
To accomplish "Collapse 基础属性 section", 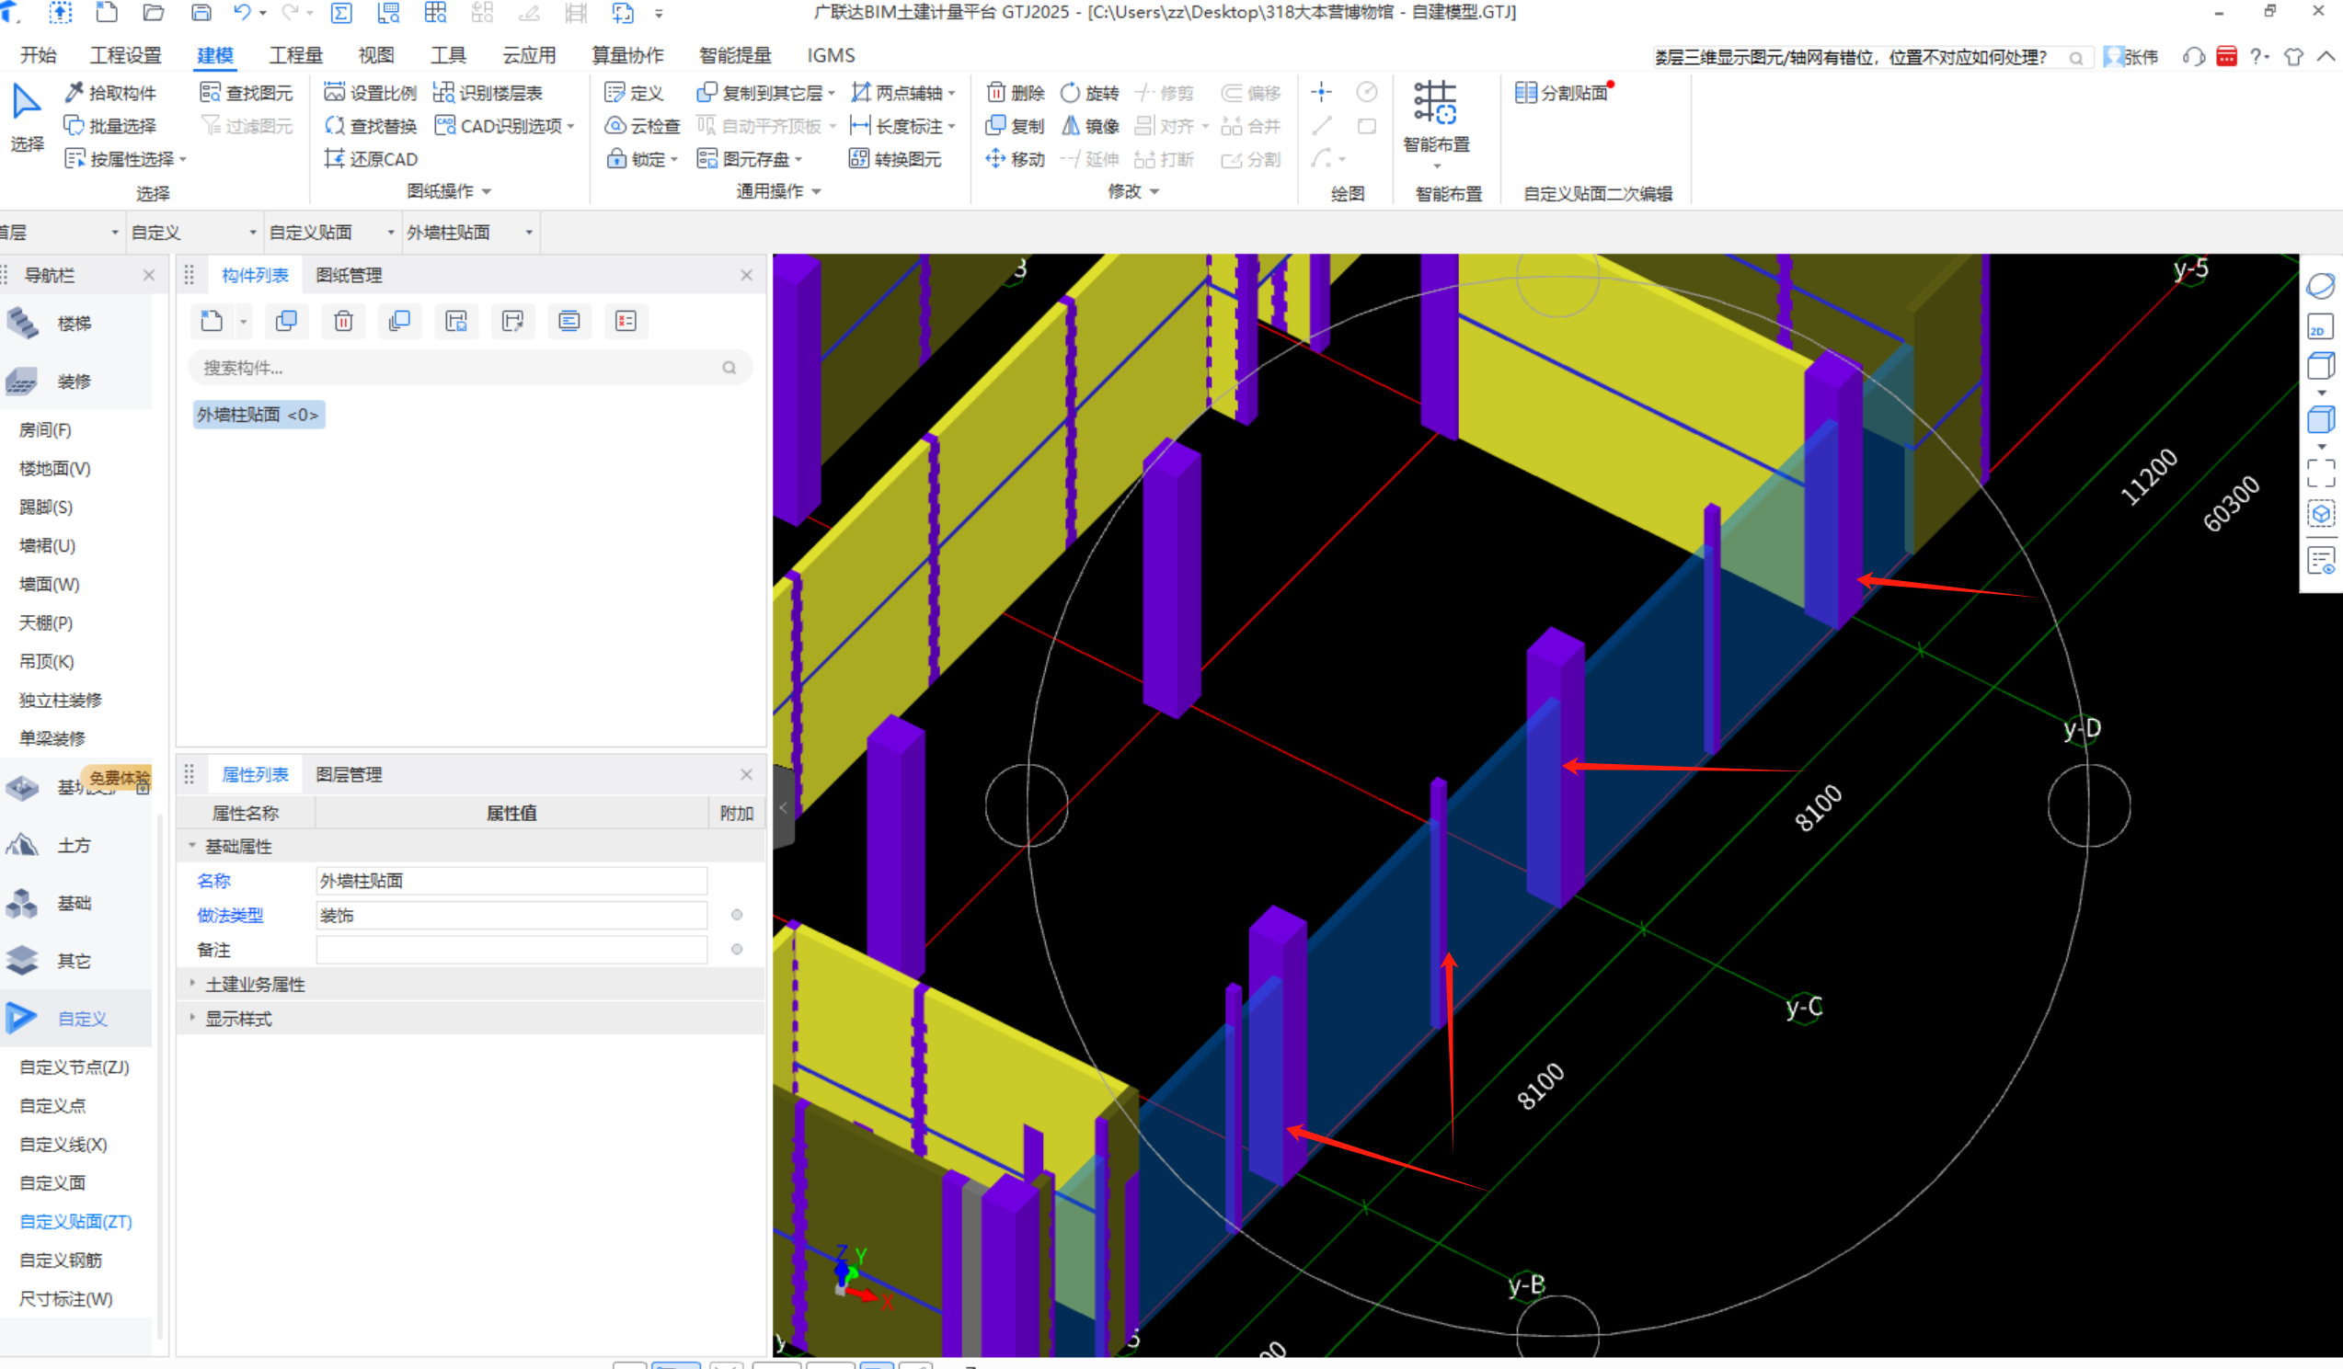I will [x=192, y=846].
